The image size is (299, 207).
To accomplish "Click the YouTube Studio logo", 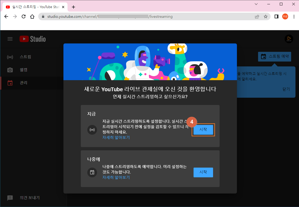I will (33, 39).
